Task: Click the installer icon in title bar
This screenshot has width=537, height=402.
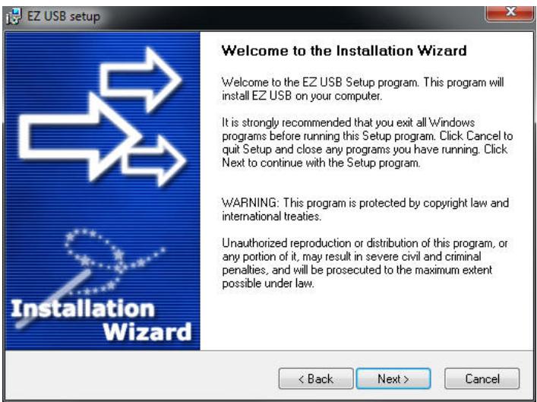Action: pos(14,17)
